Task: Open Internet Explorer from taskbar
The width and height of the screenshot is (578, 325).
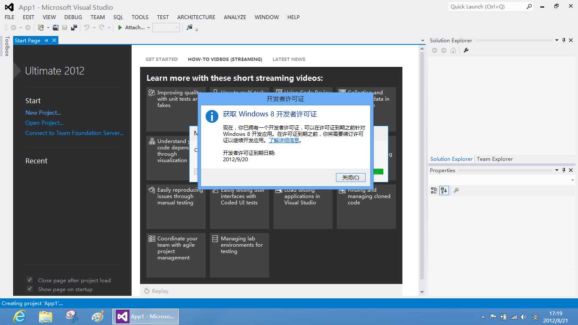Action: pos(19,316)
